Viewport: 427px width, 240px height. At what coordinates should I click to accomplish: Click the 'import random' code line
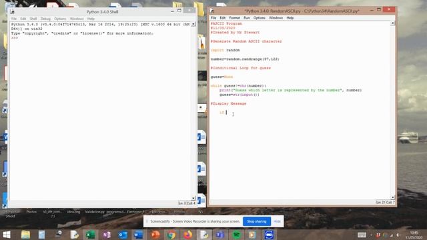[x=226, y=51]
